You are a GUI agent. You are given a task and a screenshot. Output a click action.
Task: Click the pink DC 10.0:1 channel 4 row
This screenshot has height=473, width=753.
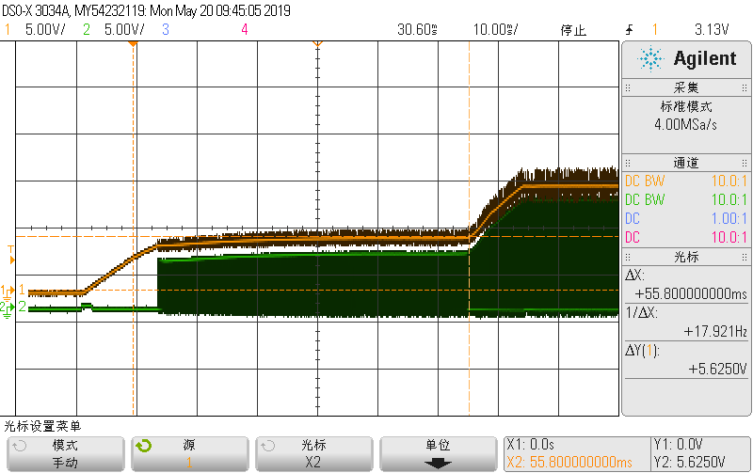(686, 237)
